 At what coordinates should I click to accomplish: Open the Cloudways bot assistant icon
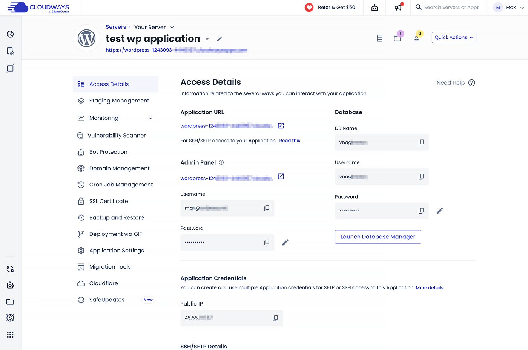[x=375, y=8]
